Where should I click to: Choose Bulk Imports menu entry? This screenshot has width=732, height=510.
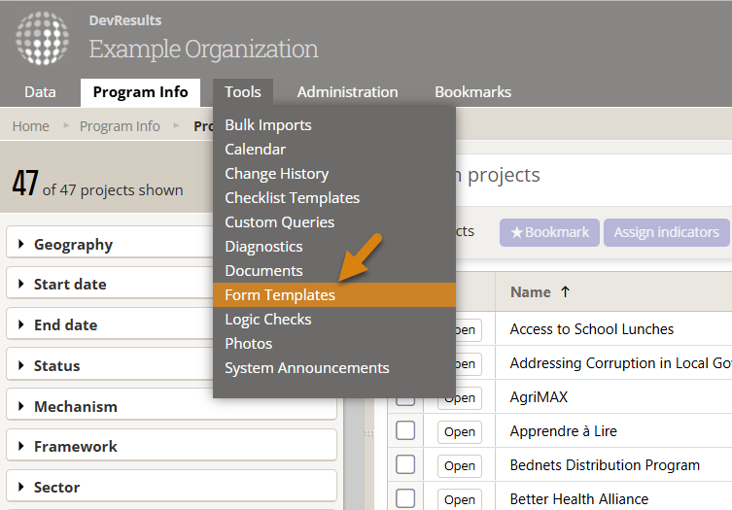point(268,125)
